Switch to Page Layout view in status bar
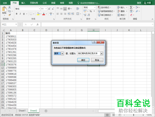Screen dimensions: 155x117 [x=113, y=115]
